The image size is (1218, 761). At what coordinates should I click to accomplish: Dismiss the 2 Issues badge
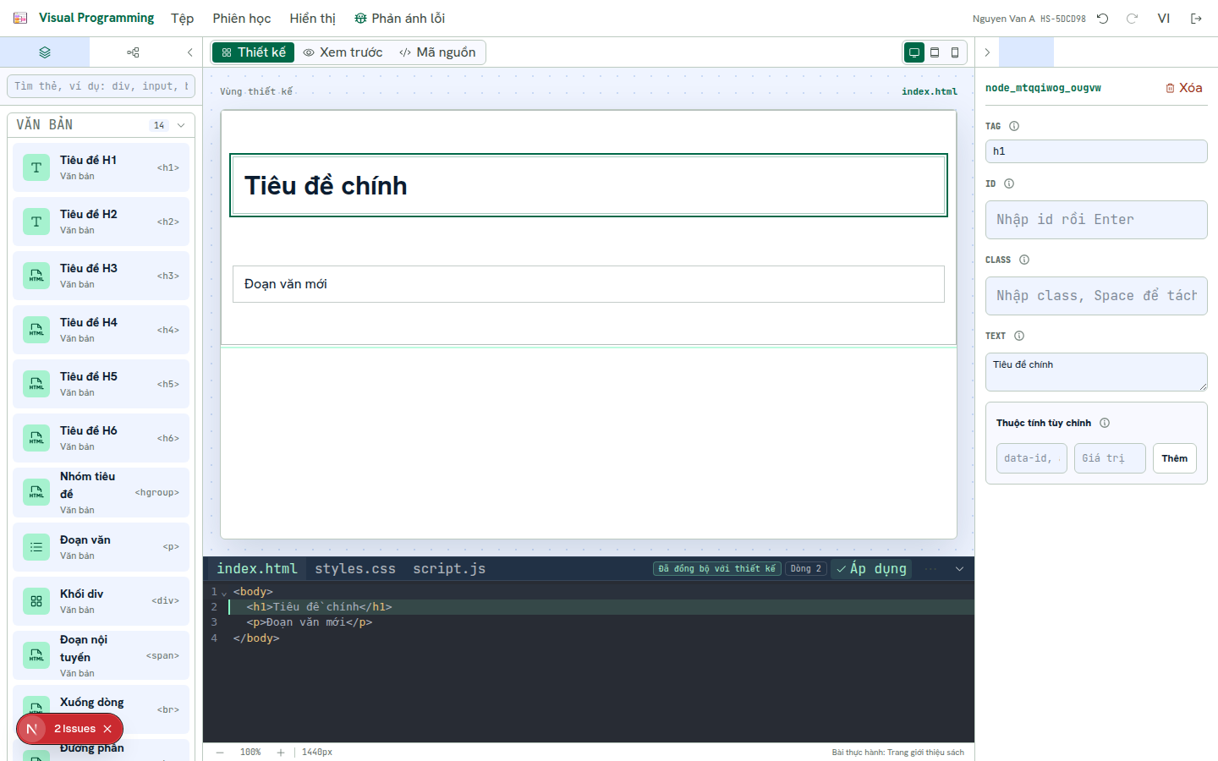pos(107,729)
